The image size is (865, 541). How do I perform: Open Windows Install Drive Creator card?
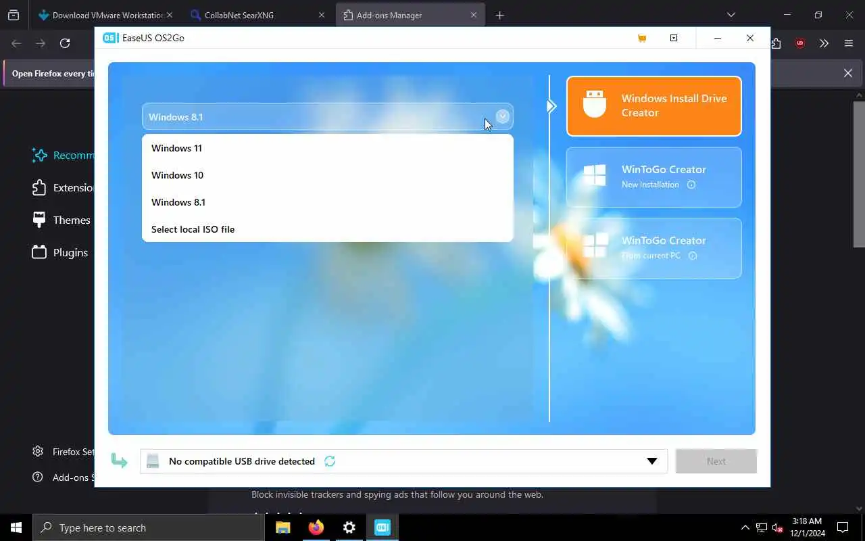point(653,106)
